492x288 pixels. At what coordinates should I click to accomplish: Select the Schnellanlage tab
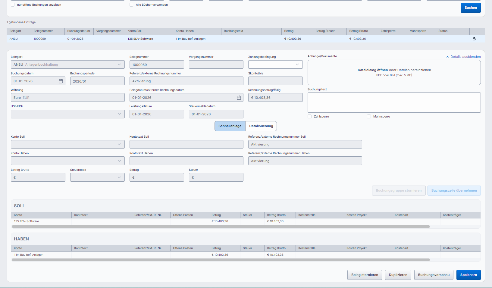(x=230, y=126)
